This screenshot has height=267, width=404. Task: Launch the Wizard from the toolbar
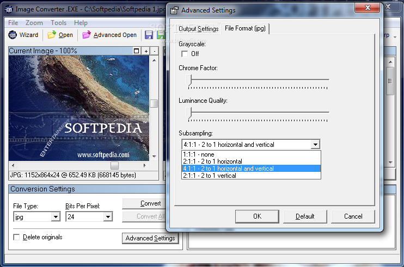pyautogui.click(x=23, y=35)
